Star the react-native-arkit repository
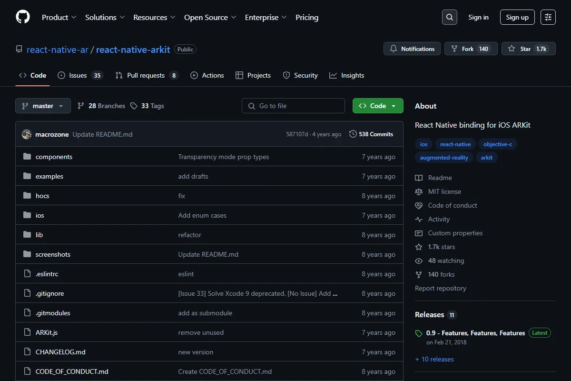This screenshot has height=381, width=571. pyautogui.click(x=529, y=49)
